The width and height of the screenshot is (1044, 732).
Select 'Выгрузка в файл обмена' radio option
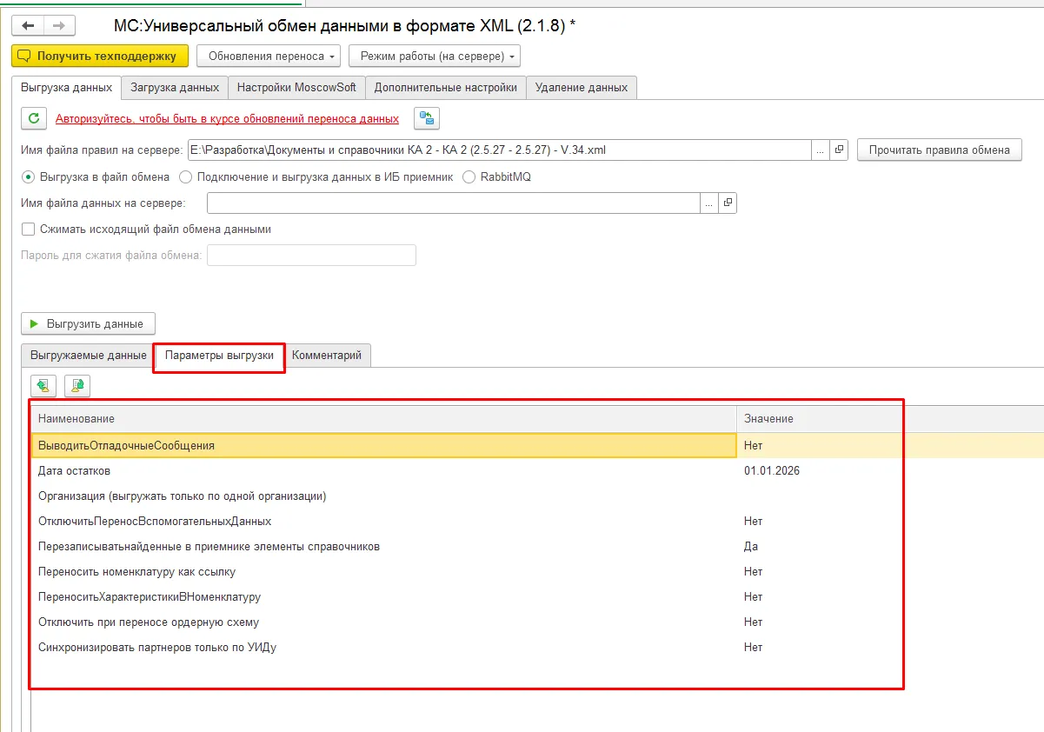[x=96, y=176]
